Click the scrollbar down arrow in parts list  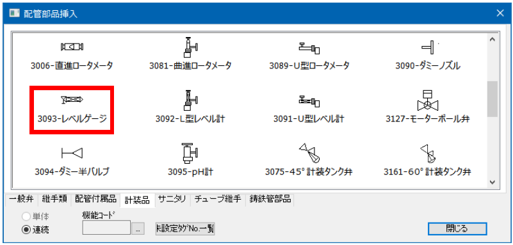[492, 182]
